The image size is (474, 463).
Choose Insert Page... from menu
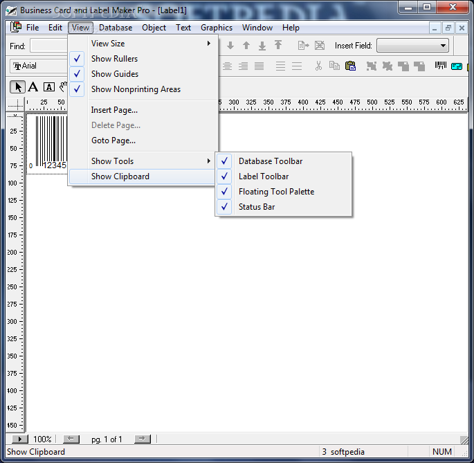coord(143,110)
